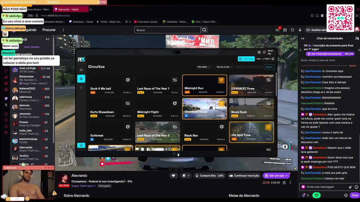This screenshot has width=360, height=202.
Task: Open the Twitch inbox notifications icon
Action: (285, 30)
